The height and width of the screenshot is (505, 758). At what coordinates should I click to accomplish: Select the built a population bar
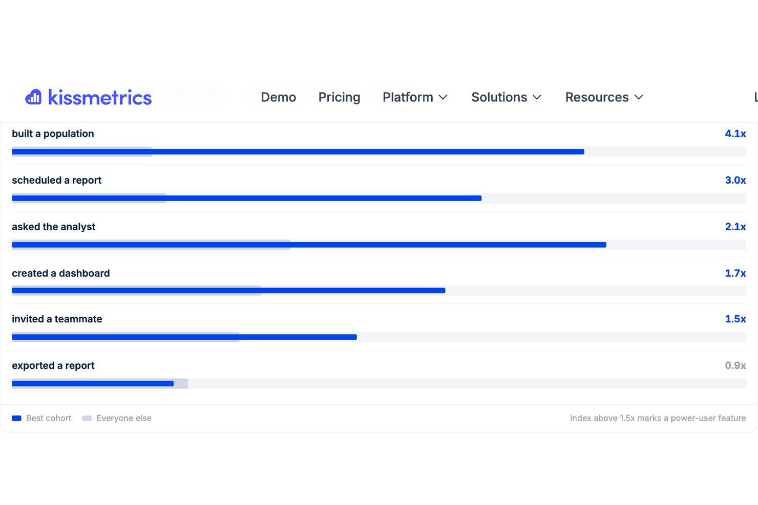coord(379,151)
